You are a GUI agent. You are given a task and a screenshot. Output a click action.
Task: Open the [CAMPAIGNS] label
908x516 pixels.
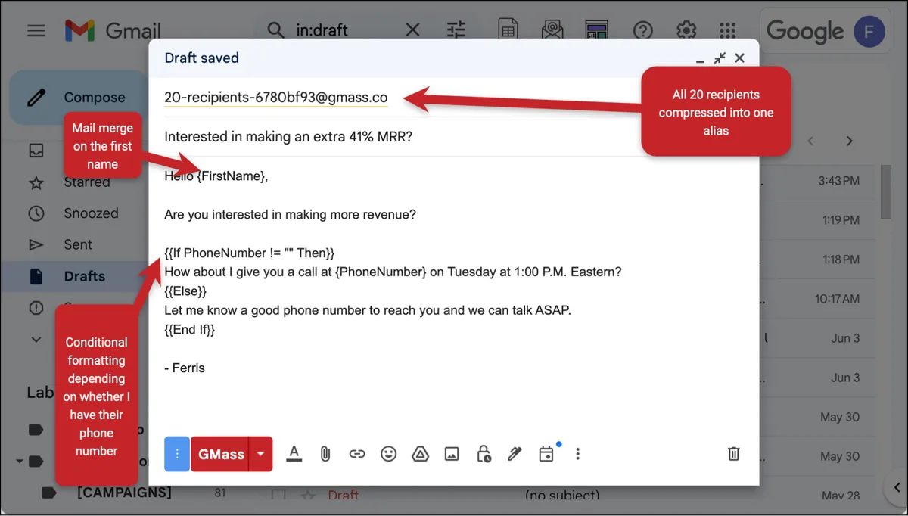tap(124, 493)
